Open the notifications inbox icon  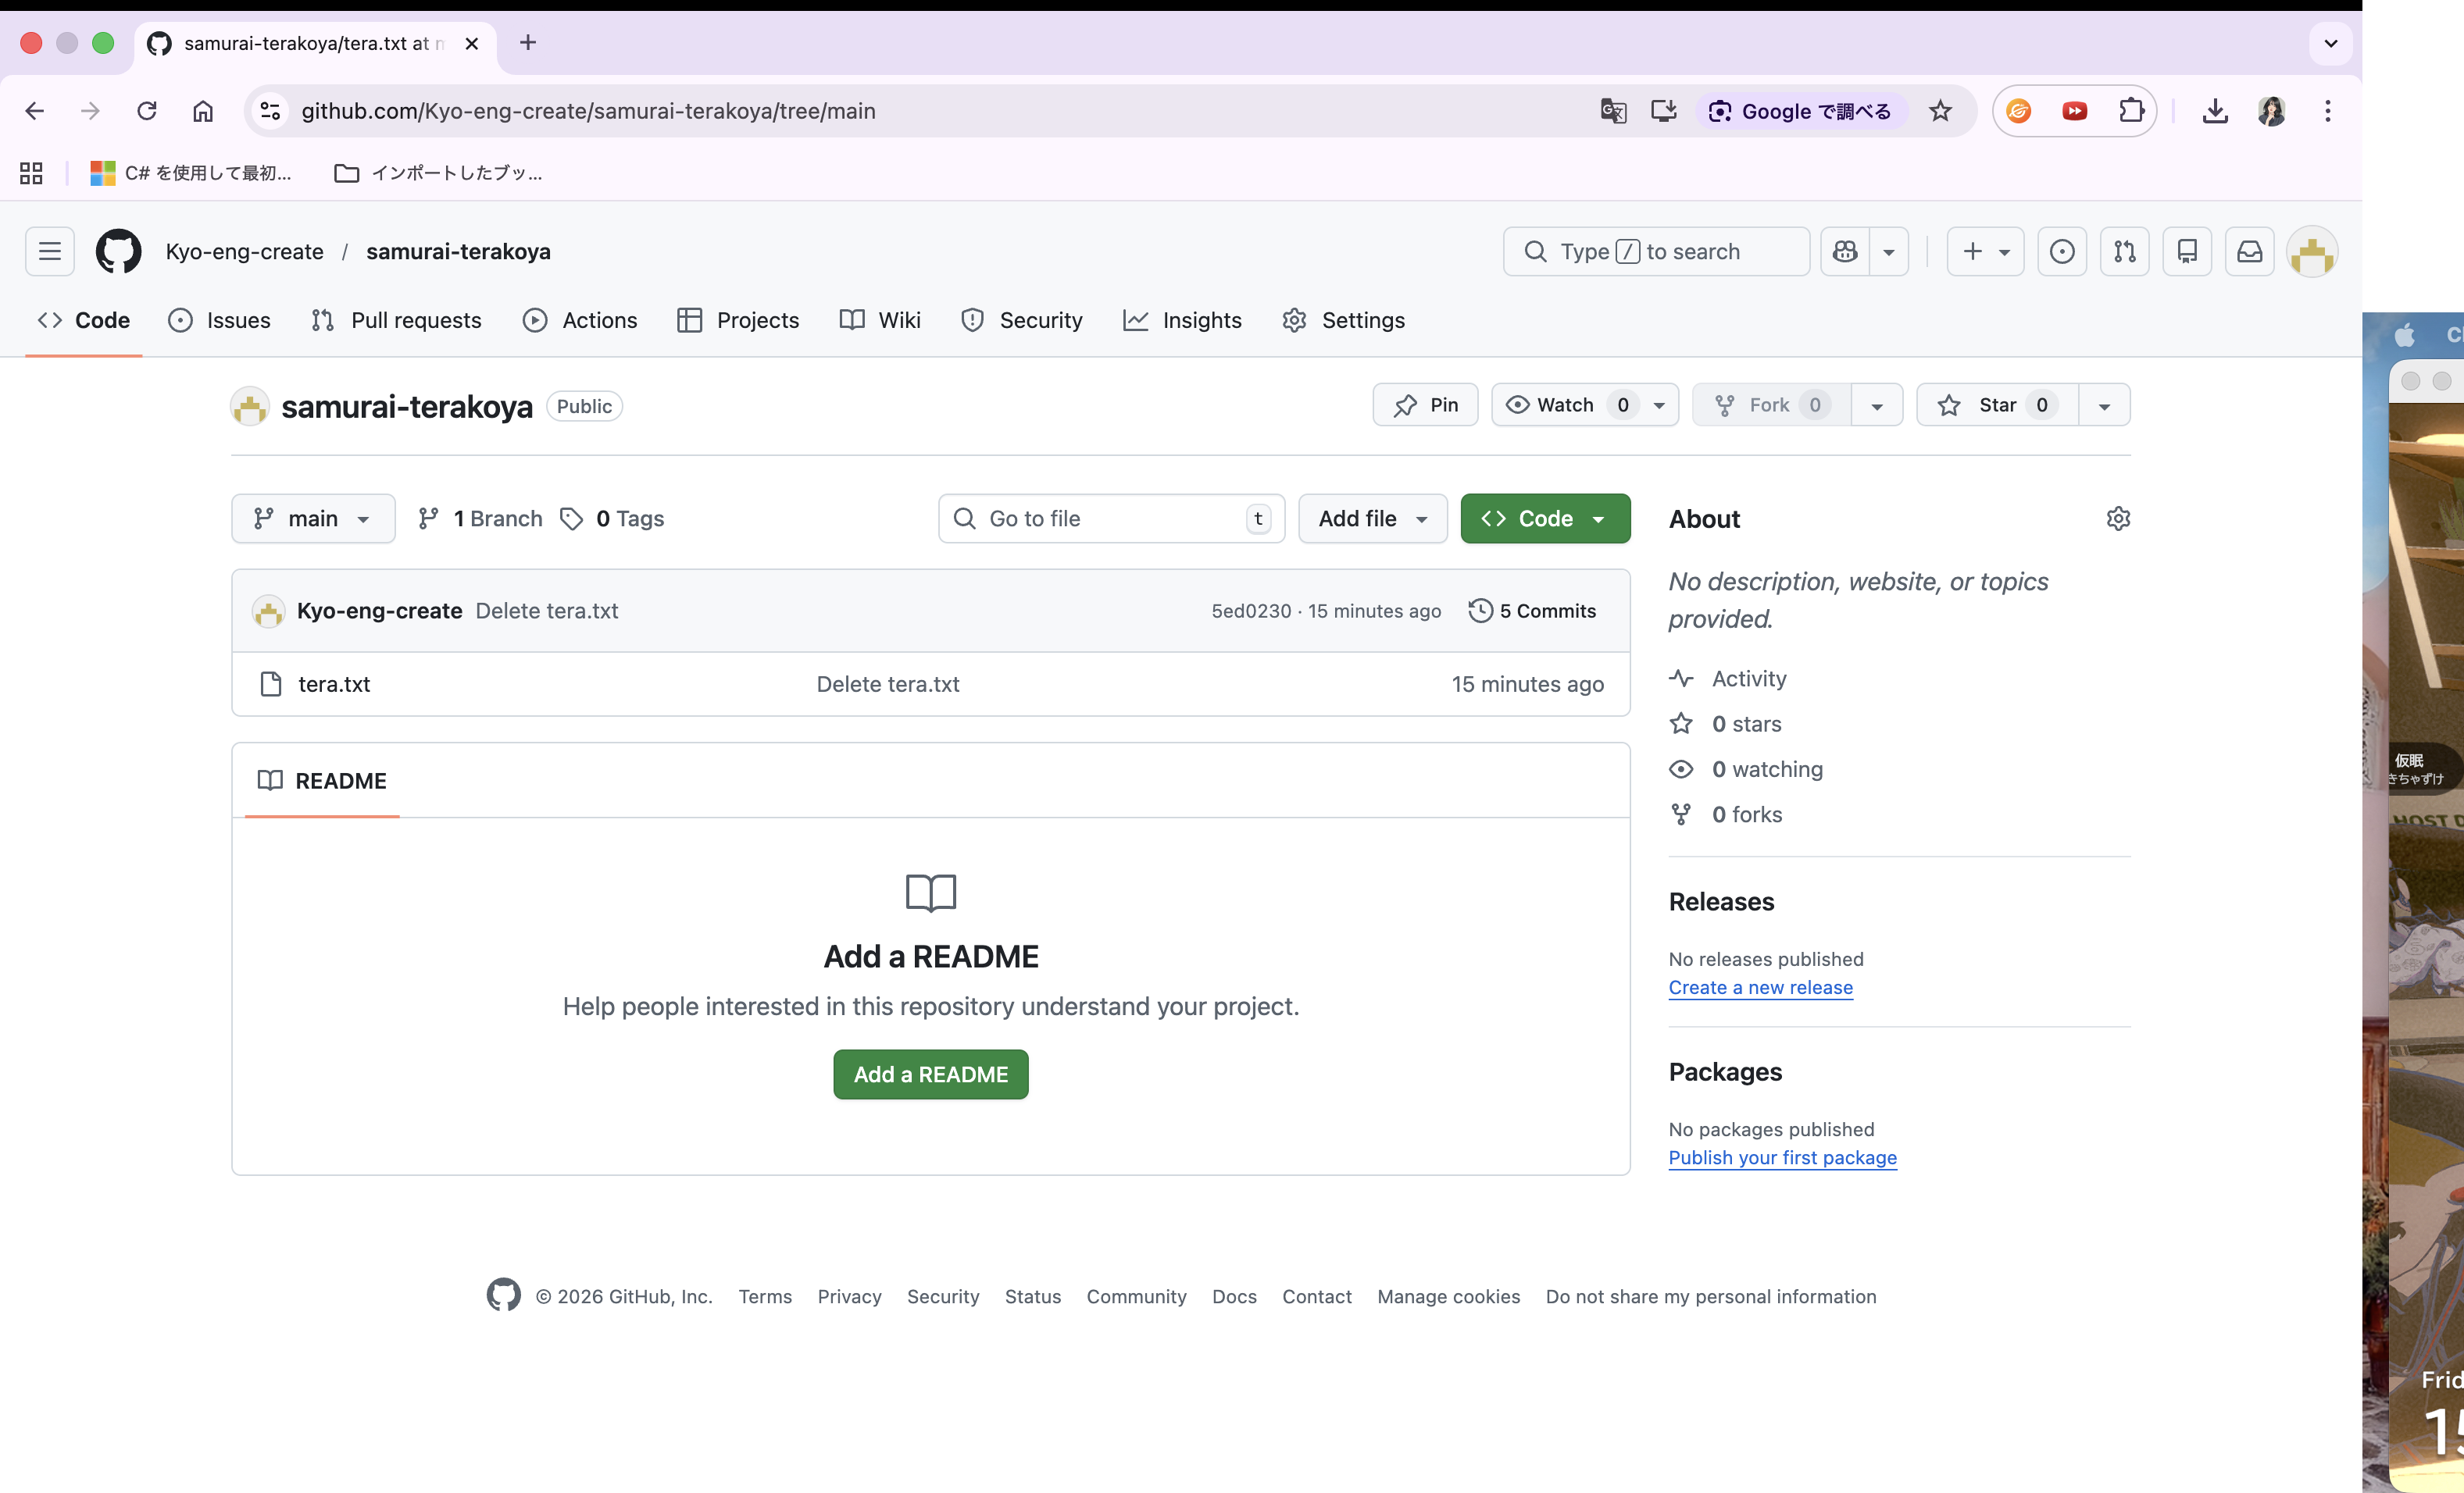tap(2249, 251)
